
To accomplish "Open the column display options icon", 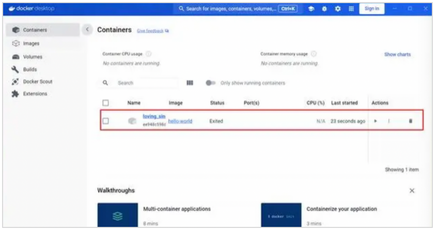I will pos(190,83).
